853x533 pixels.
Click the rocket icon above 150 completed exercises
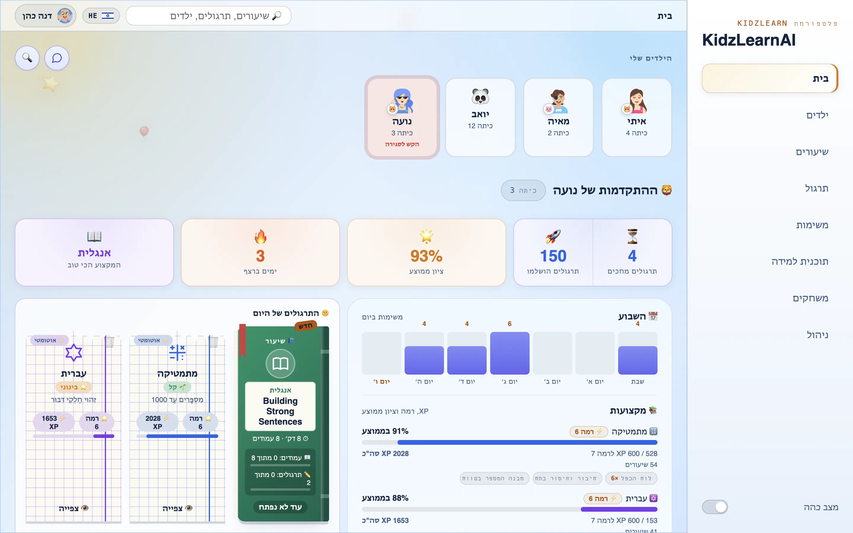pyautogui.click(x=553, y=237)
